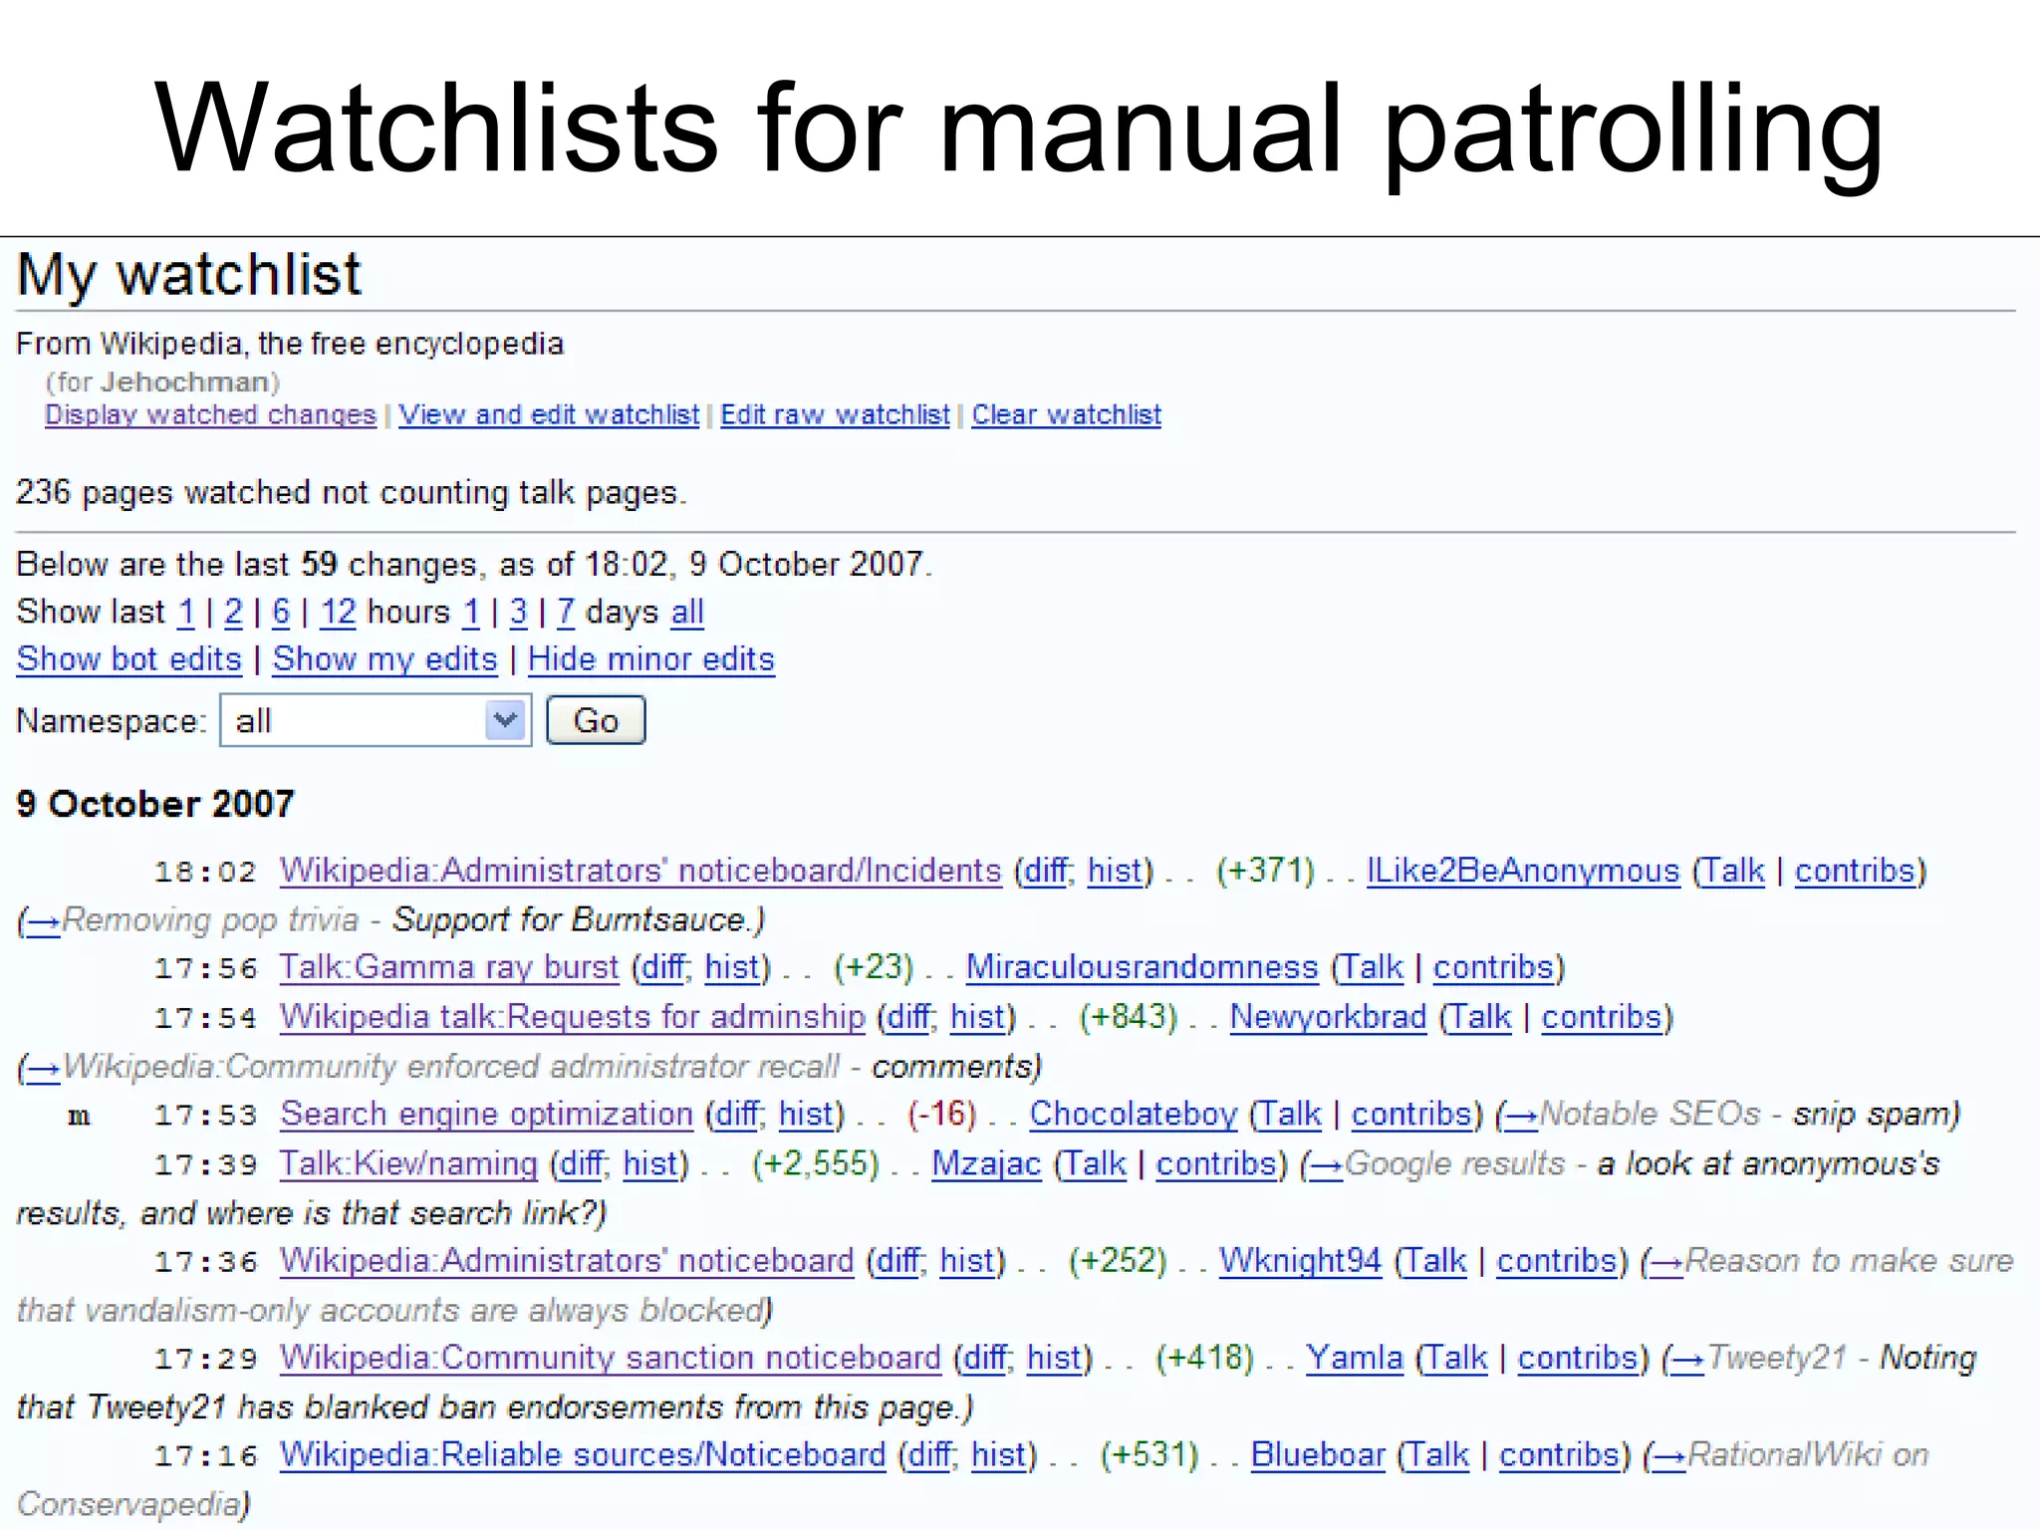View hist for 17:36 Administrators' noticeboard
The width and height of the screenshot is (2040, 1530).
coord(968,1260)
